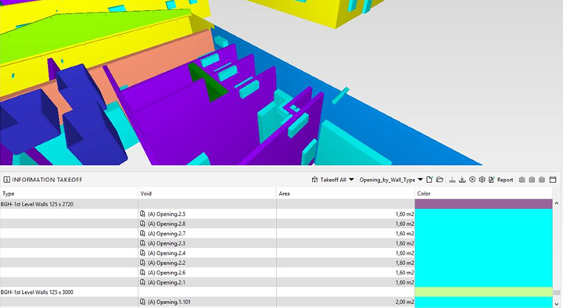Click the save-as download icon

462,180
